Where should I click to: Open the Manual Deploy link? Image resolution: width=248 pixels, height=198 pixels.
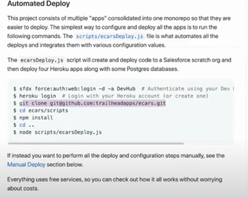pos(26,164)
